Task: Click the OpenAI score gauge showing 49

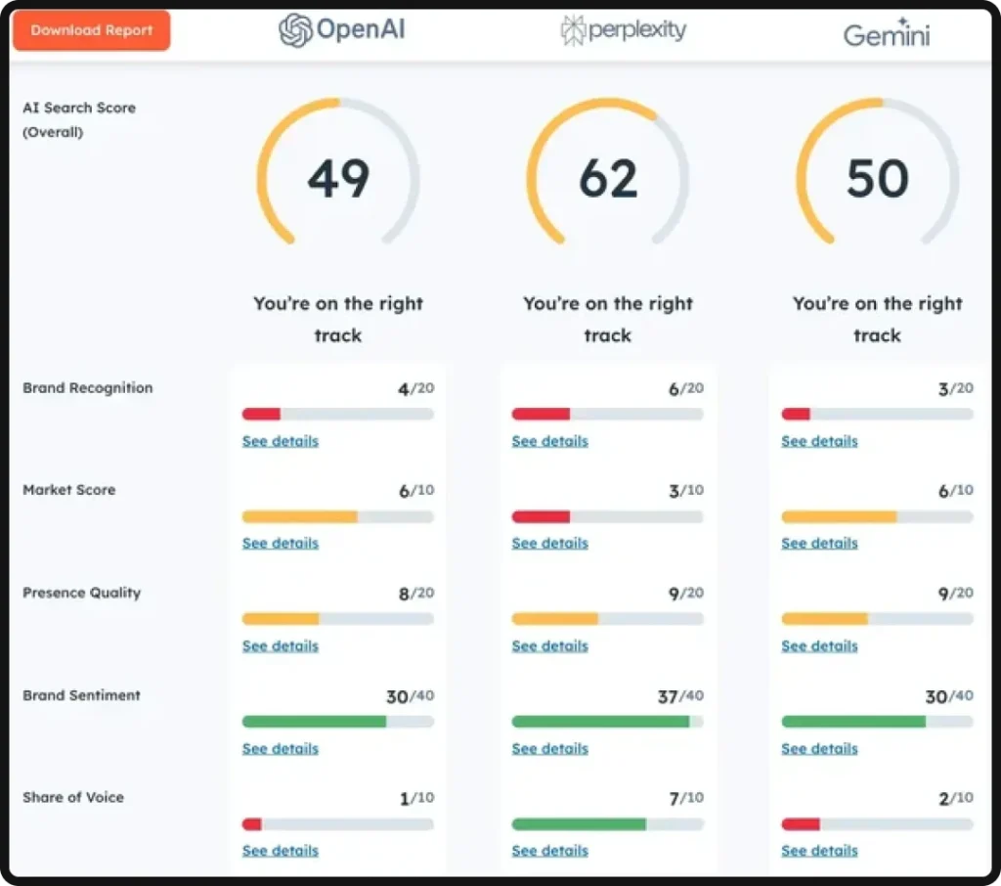Action: click(338, 179)
